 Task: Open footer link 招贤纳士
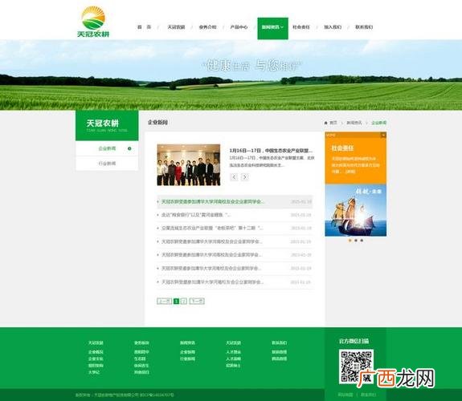(233, 366)
